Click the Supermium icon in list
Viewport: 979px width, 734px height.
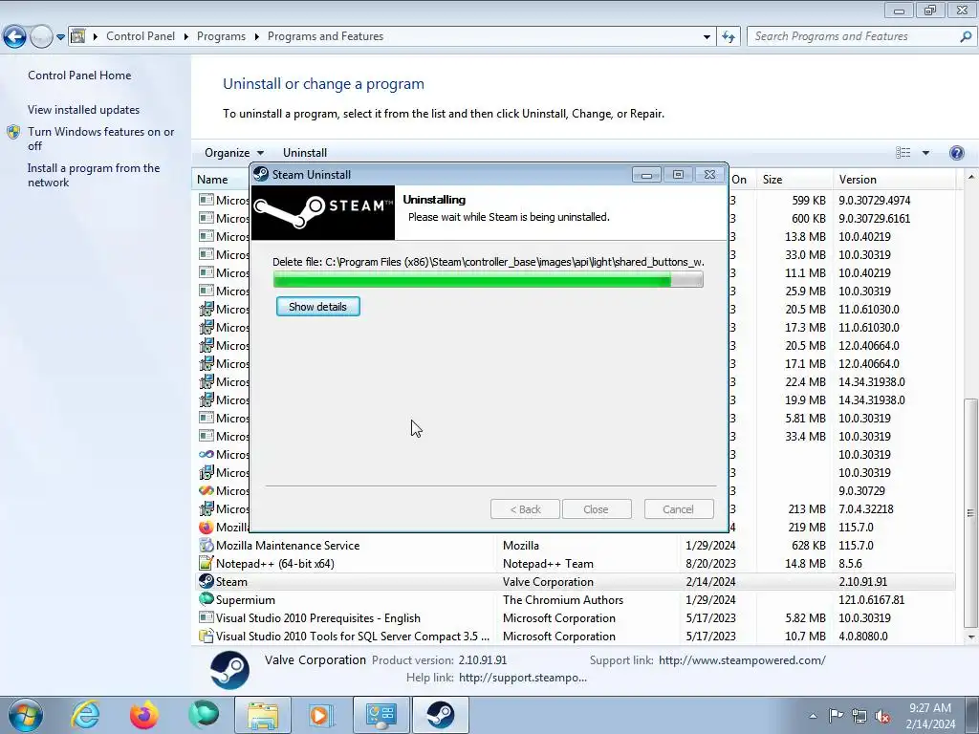(x=207, y=600)
